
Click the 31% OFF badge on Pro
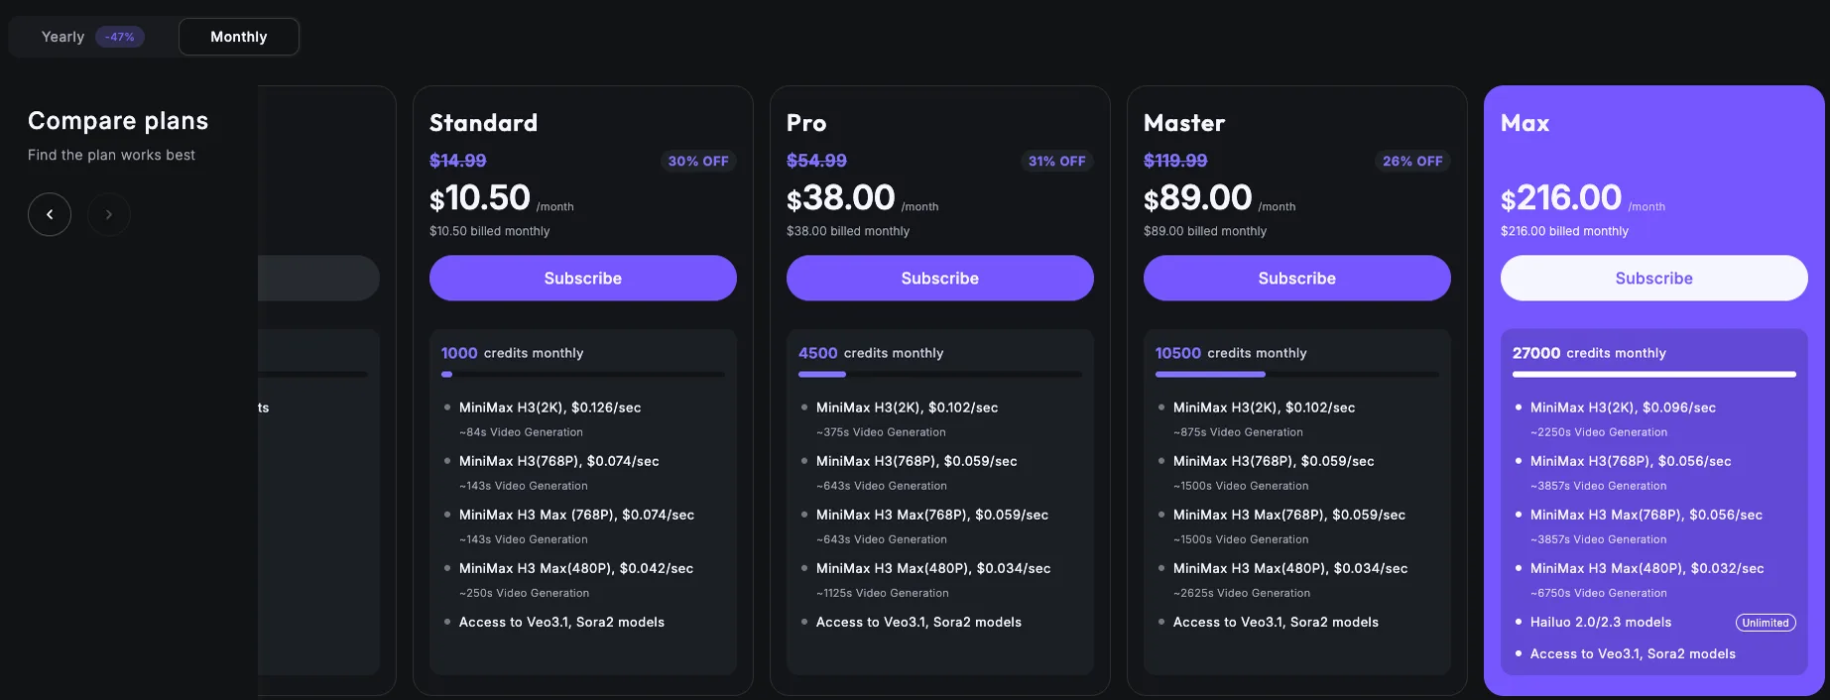click(x=1056, y=161)
